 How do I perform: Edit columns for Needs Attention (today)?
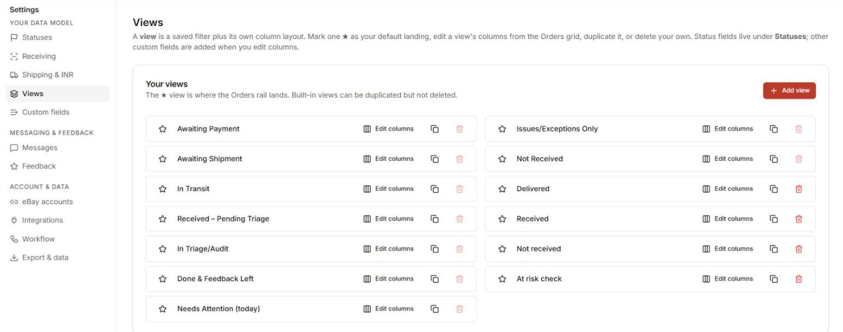click(x=389, y=309)
